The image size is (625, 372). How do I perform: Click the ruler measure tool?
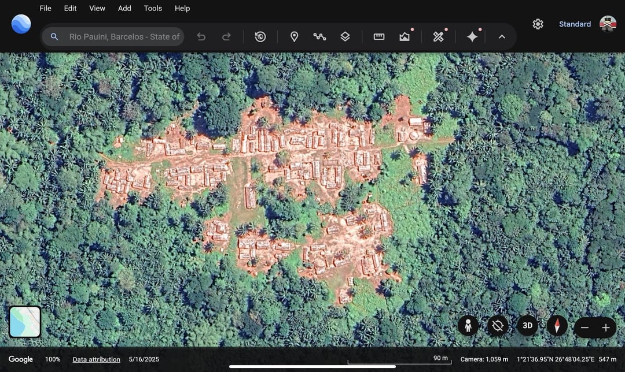[379, 37]
